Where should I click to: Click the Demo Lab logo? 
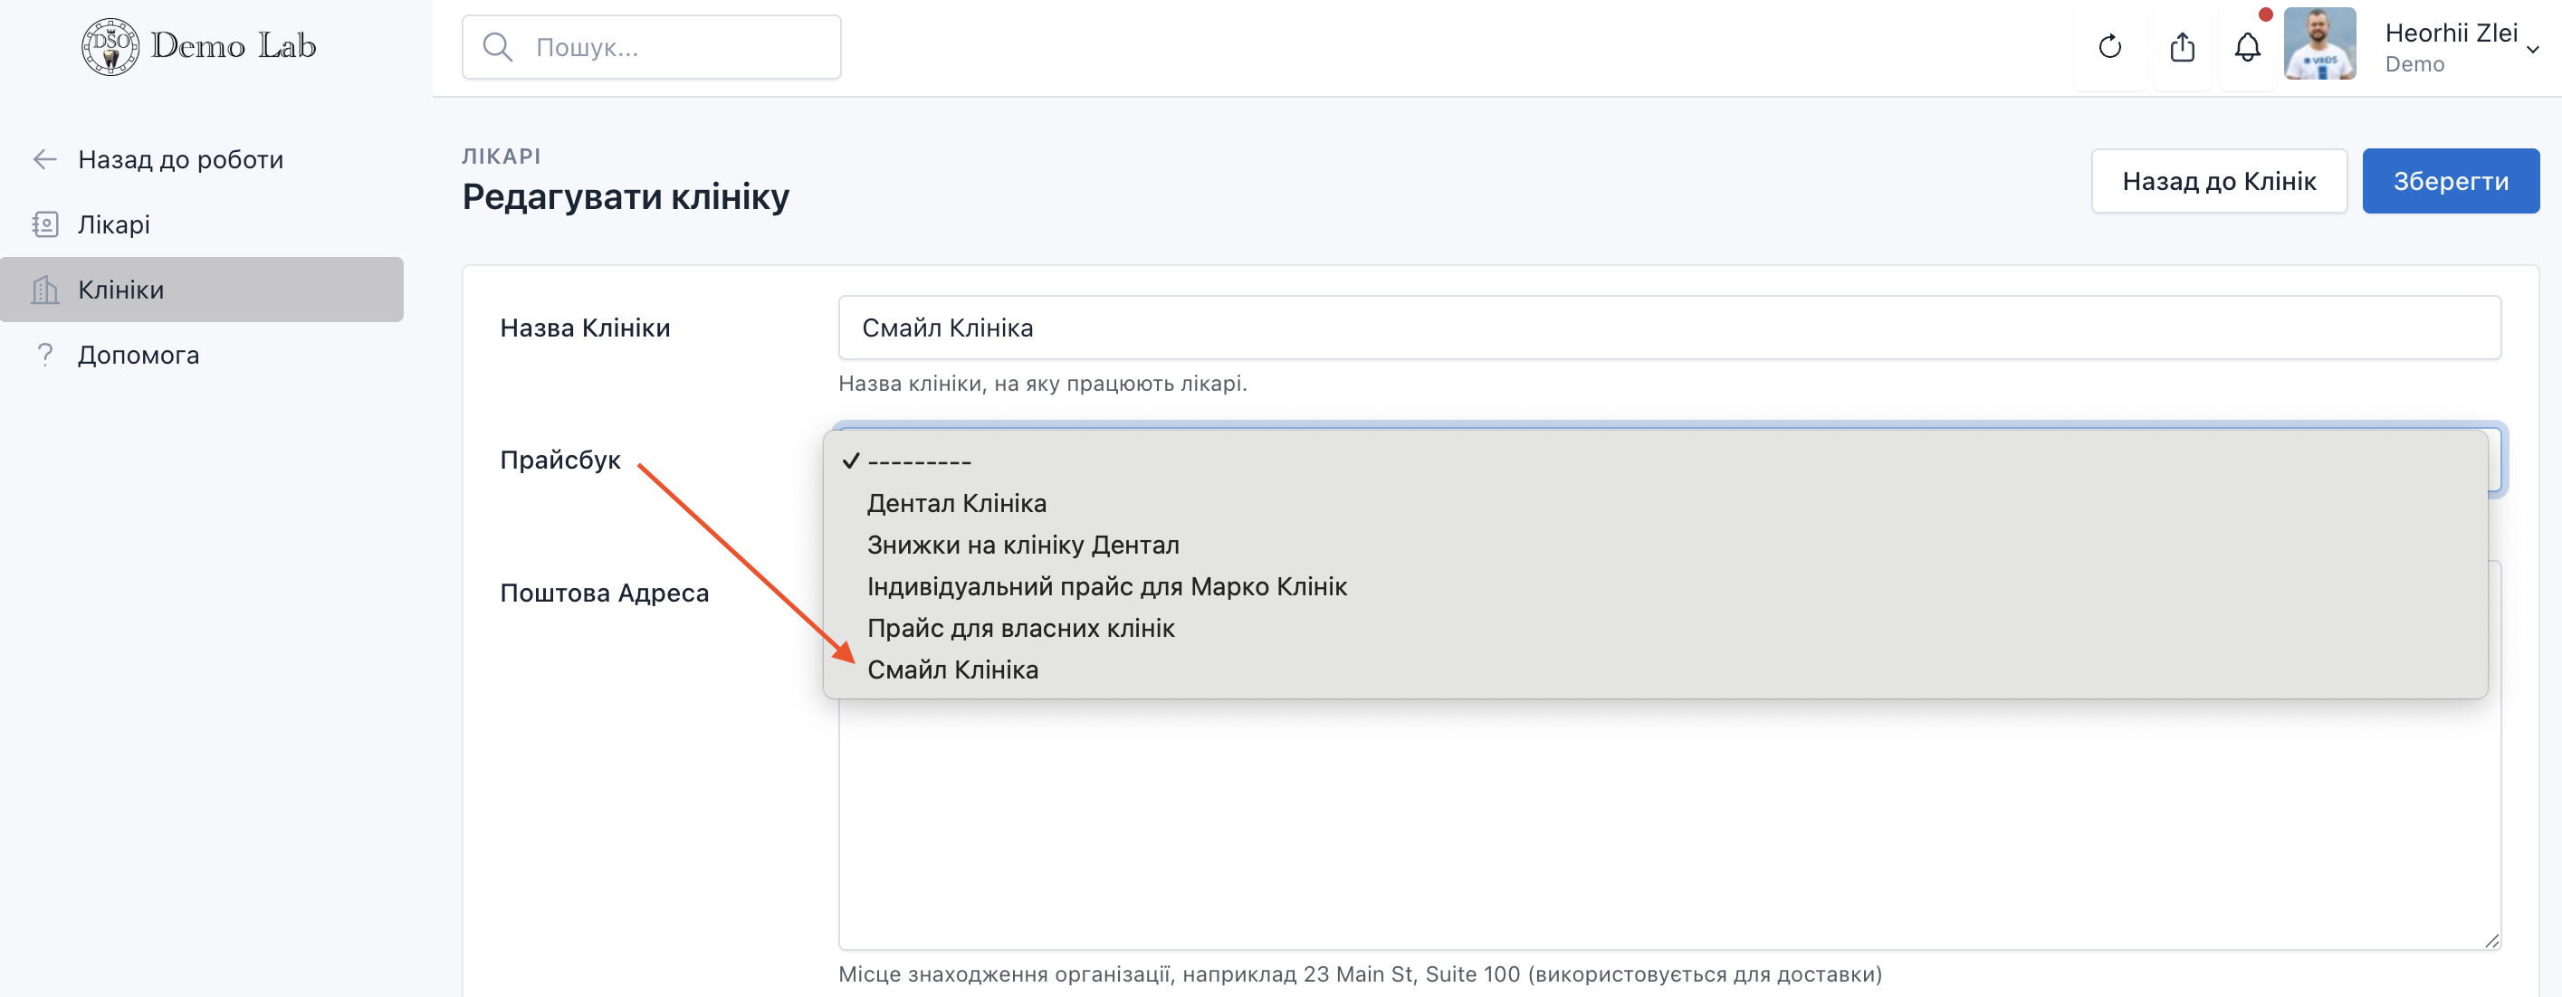click(x=199, y=46)
